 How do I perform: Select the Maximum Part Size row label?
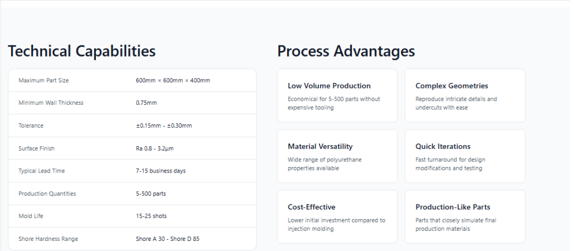(44, 81)
